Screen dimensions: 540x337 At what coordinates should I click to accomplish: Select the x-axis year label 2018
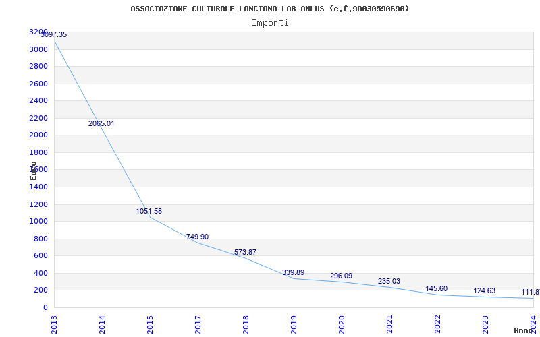(x=246, y=325)
